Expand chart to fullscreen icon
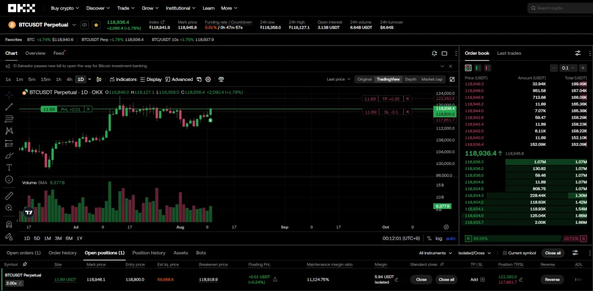The width and height of the screenshot is (593, 291). pyautogui.click(x=452, y=79)
